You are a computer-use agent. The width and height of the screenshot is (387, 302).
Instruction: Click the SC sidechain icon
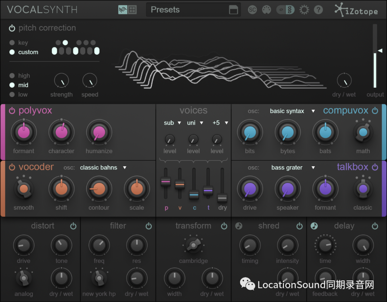[x=252, y=10]
